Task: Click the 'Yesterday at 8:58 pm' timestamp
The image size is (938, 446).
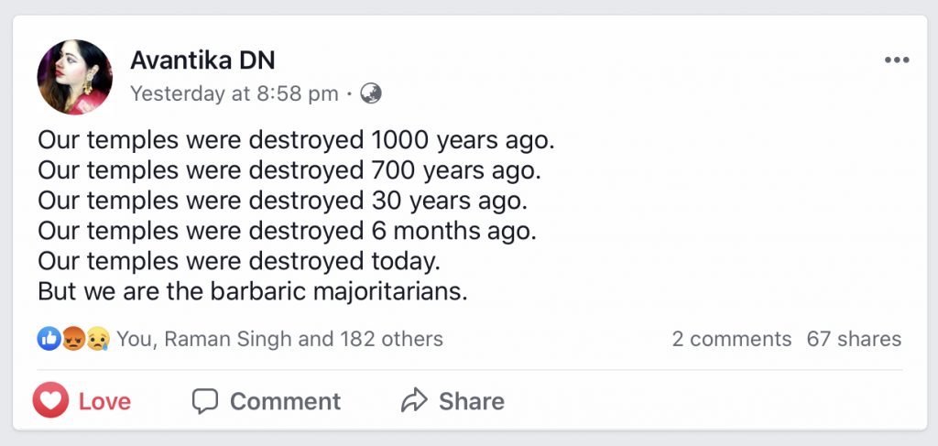Action: coord(234,93)
